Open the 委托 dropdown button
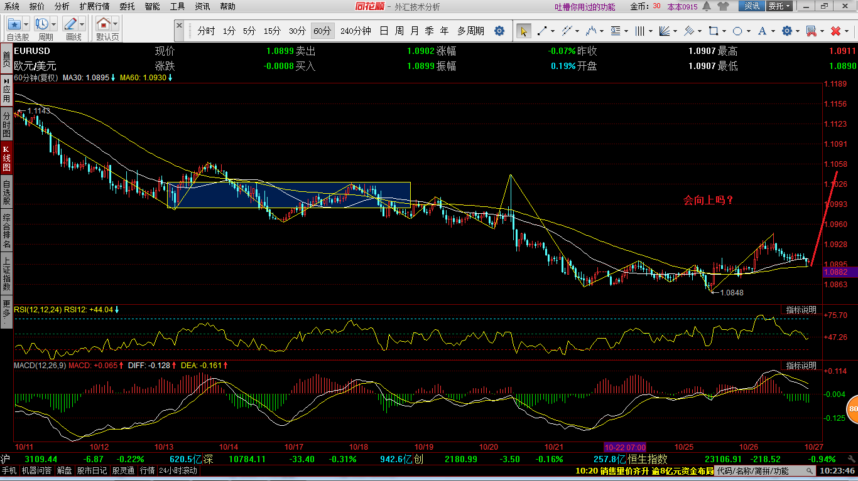This screenshot has height=481, width=858. click(779, 6)
